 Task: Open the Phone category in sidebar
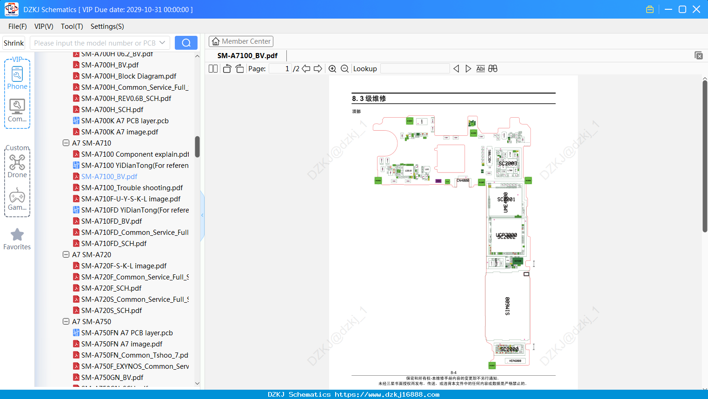pyautogui.click(x=17, y=78)
